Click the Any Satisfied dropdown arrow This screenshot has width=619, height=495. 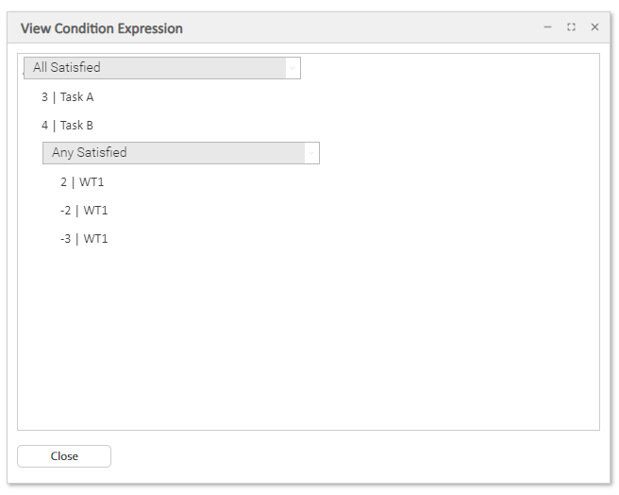click(310, 153)
